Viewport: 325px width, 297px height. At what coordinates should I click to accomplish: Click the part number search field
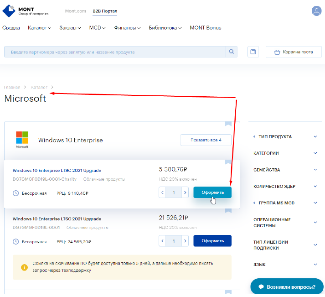pyautogui.click(x=115, y=52)
